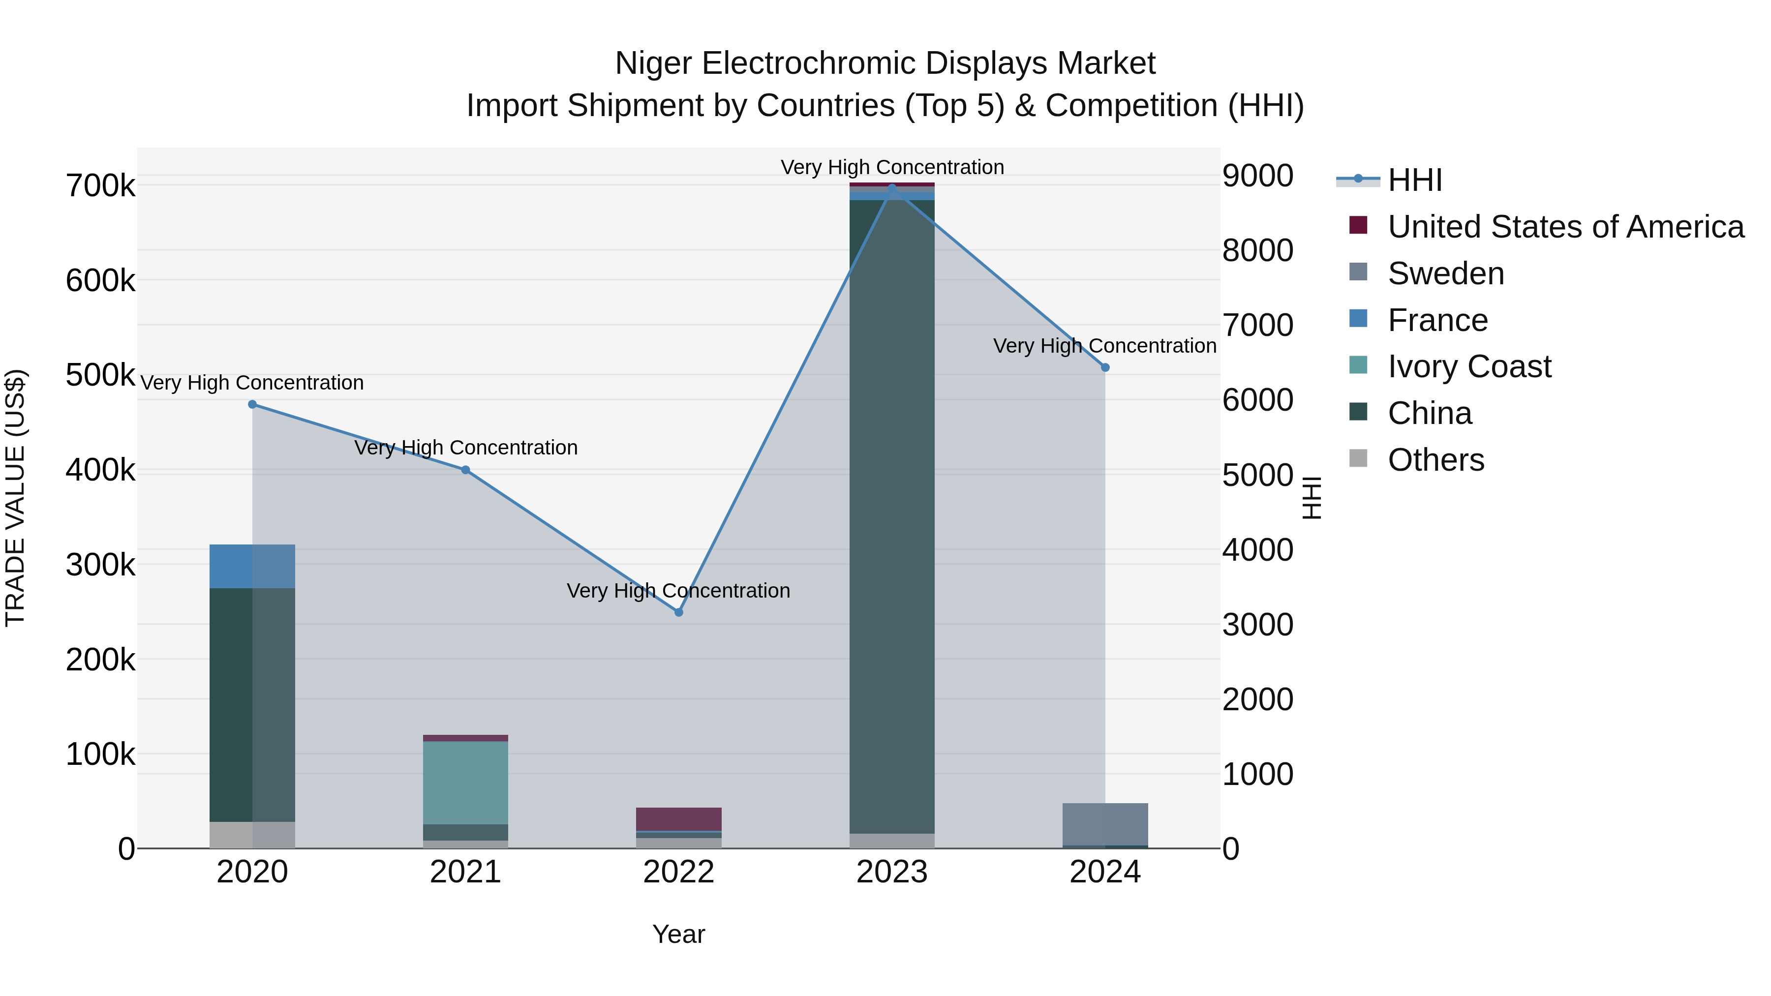
Task: Click the France blue legend swatch
Action: pos(1358,318)
